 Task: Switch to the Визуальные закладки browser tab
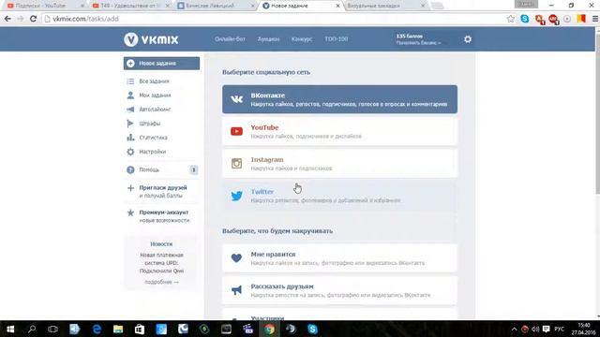384,6
